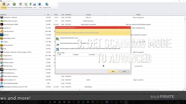
Task: Expand the Help dropdown arrow
Action: point(42,6)
